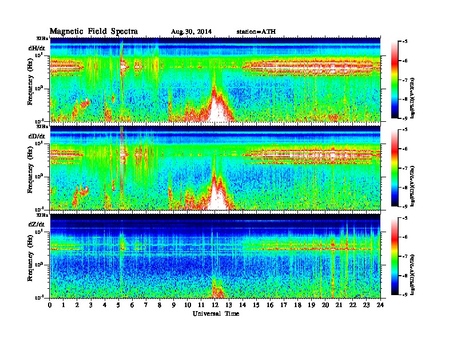Screen dimensions: 453x350
Task: Click the dZ/dt spectrogram plot
Action: click(x=215, y=256)
